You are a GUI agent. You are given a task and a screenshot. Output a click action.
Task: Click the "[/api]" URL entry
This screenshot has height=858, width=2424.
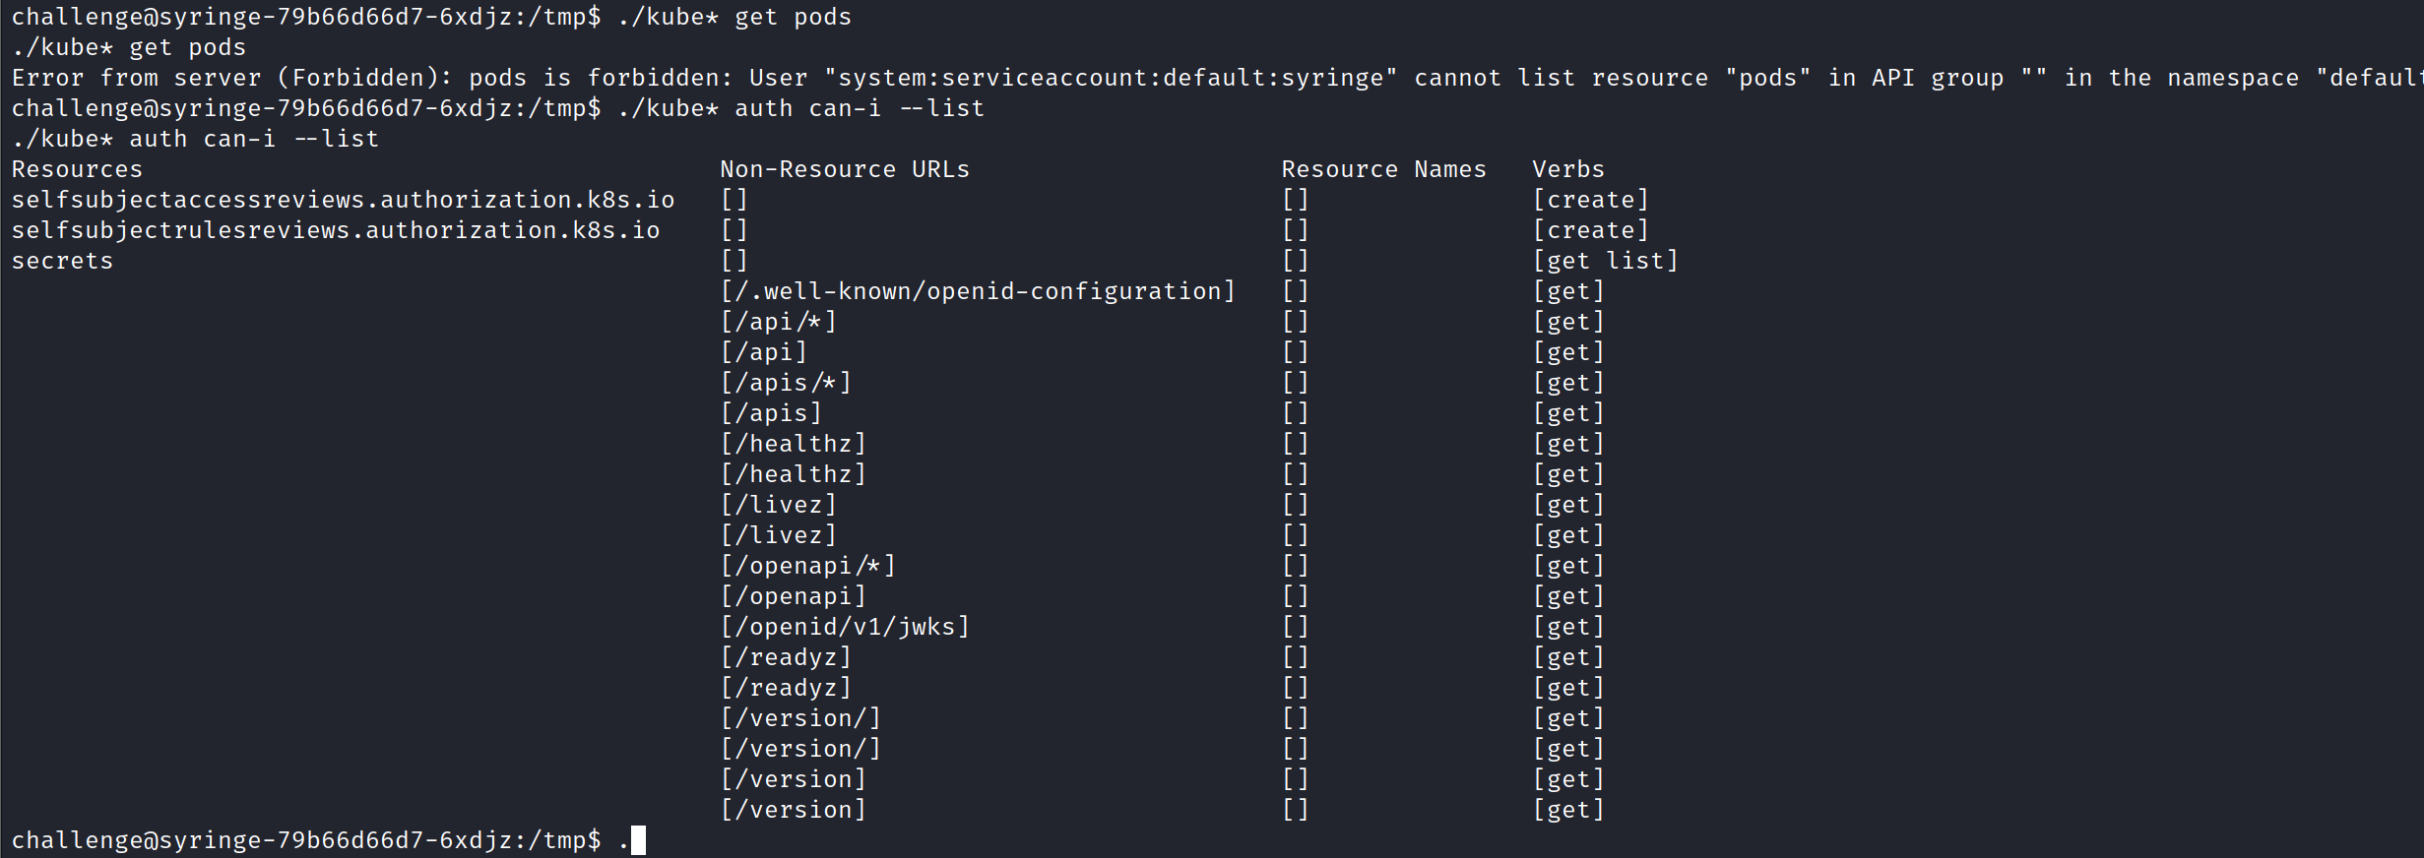763,352
